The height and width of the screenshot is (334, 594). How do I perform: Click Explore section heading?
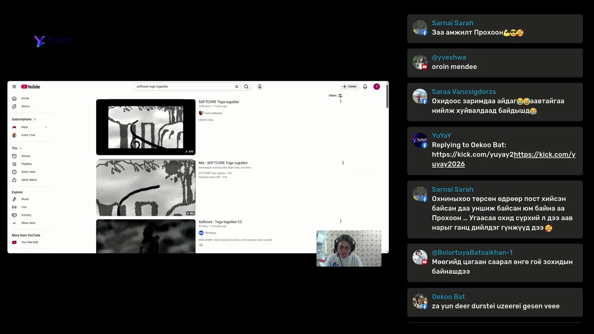(x=17, y=192)
